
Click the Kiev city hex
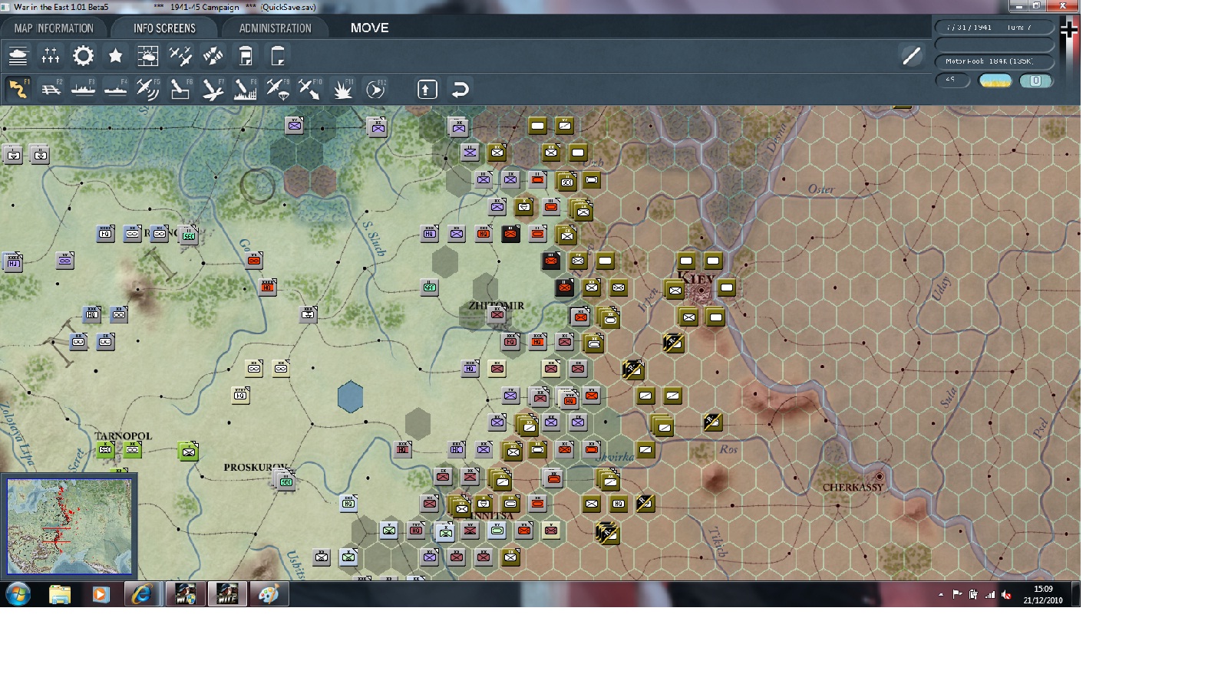pyautogui.click(x=701, y=291)
